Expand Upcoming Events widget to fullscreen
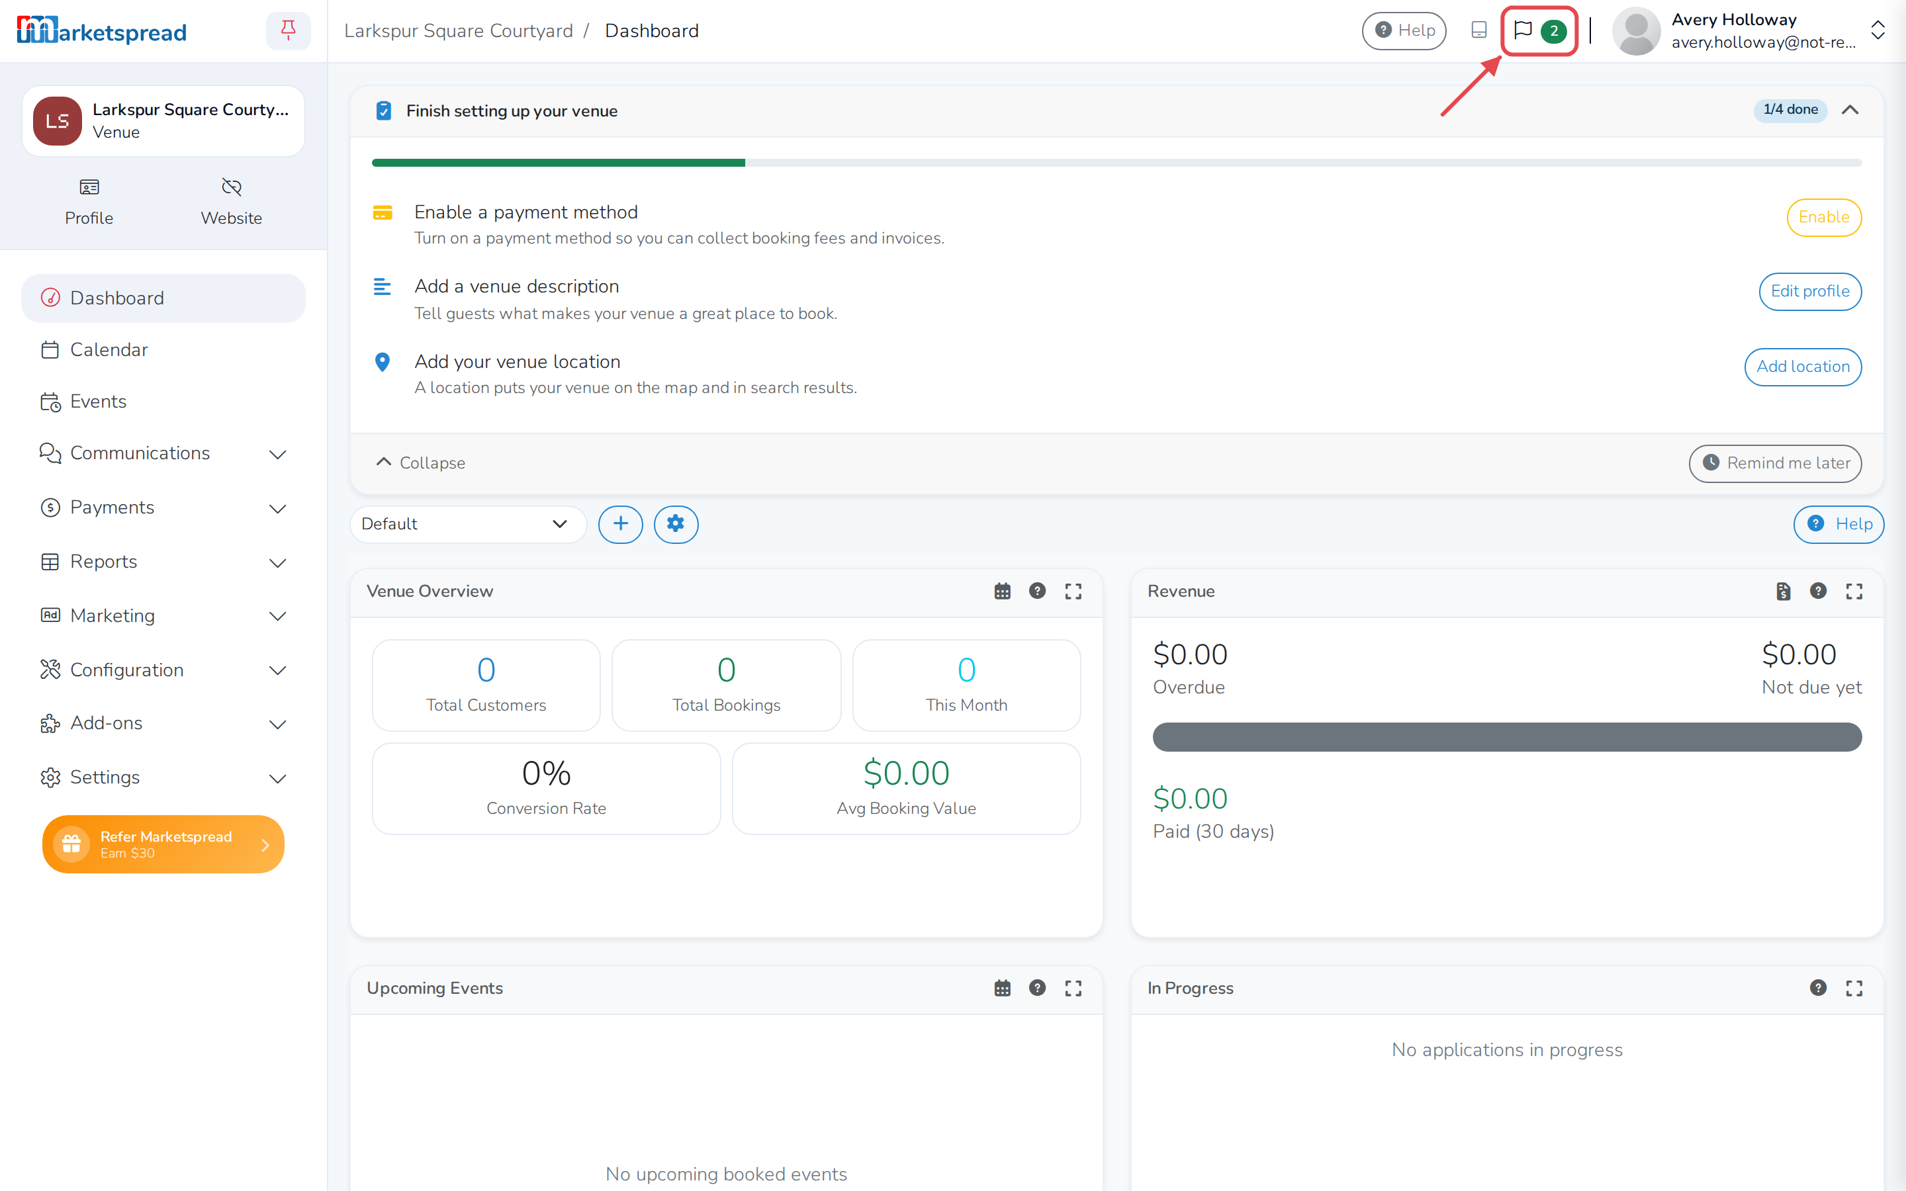Image resolution: width=1906 pixels, height=1191 pixels. click(x=1073, y=988)
